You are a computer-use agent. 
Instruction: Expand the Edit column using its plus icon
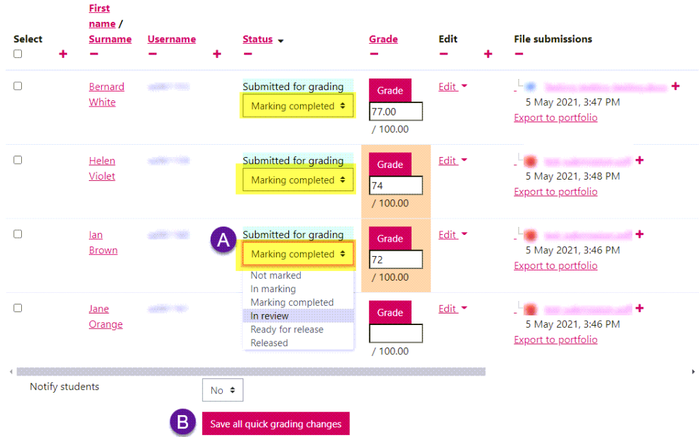(x=488, y=53)
